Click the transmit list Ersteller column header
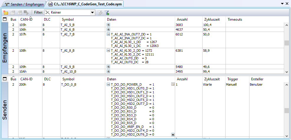This screenshot has width=291, height=140. (x=257, y=79)
